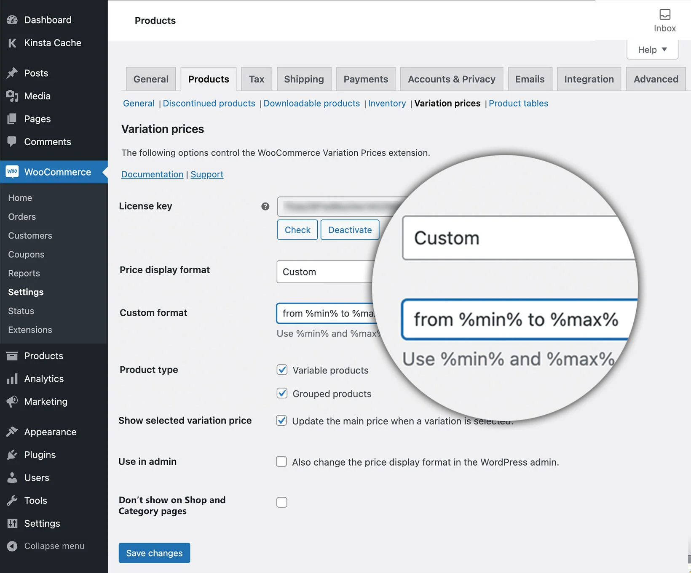Open Discontinued products subsection
Viewport: 691px width, 573px height.
click(209, 104)
